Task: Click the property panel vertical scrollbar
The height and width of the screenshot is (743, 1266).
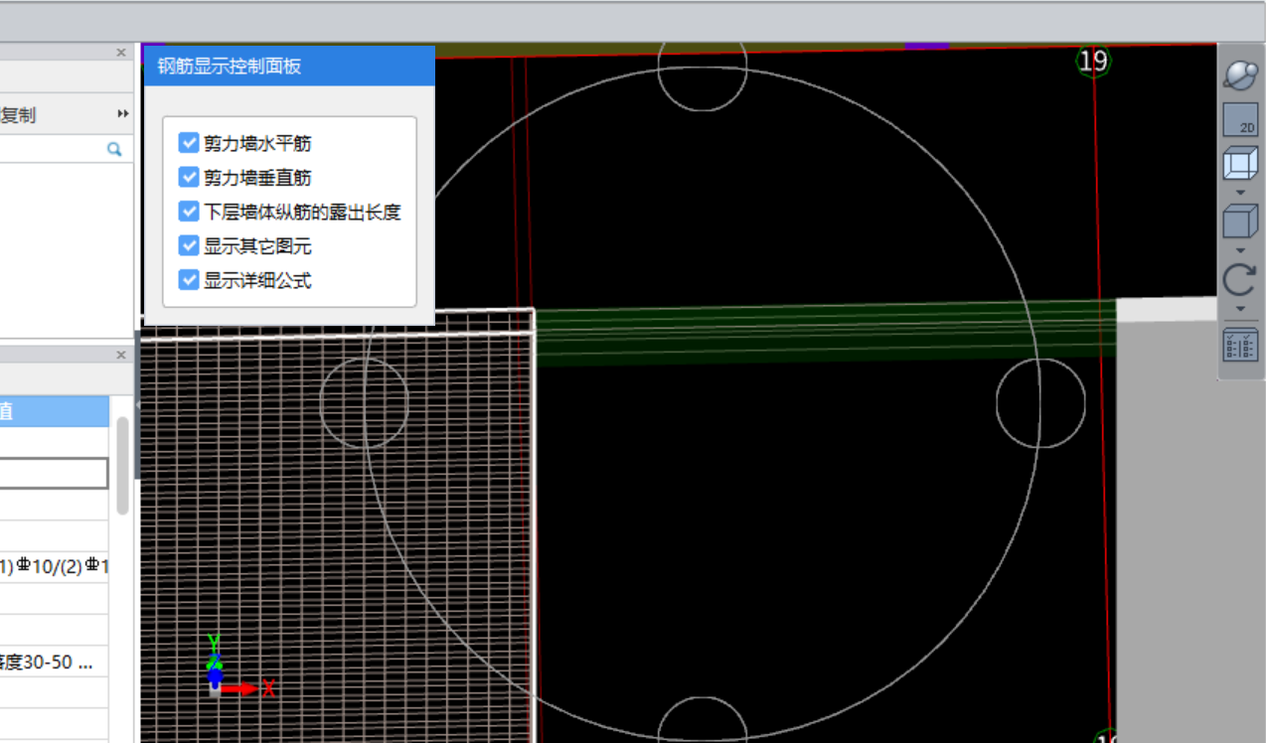Action: (123, 465)
